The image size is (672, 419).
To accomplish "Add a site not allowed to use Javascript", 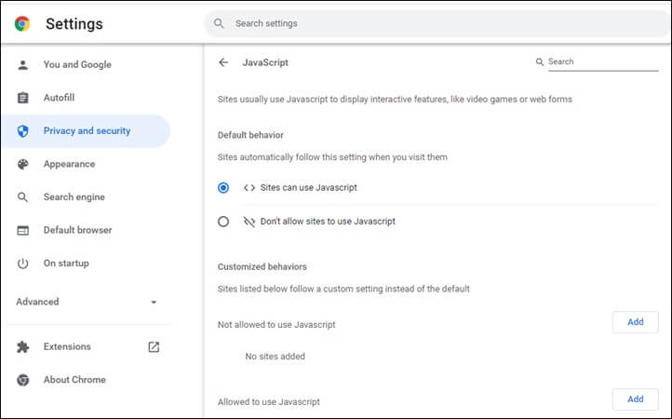I will [636, 322].
